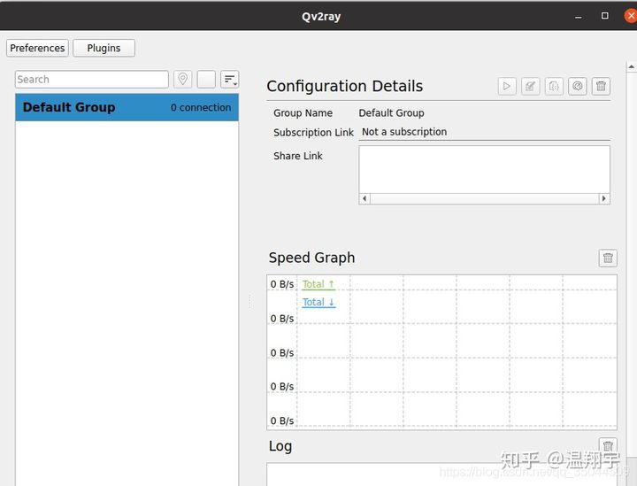Viewport: 637px width, 486px height.
Task: Minimize the Qv2ray window
Action: pyautogui.click(x=578, y=16)
